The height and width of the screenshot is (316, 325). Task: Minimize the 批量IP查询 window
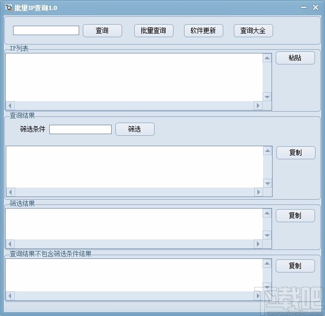(x=304, y=7)
